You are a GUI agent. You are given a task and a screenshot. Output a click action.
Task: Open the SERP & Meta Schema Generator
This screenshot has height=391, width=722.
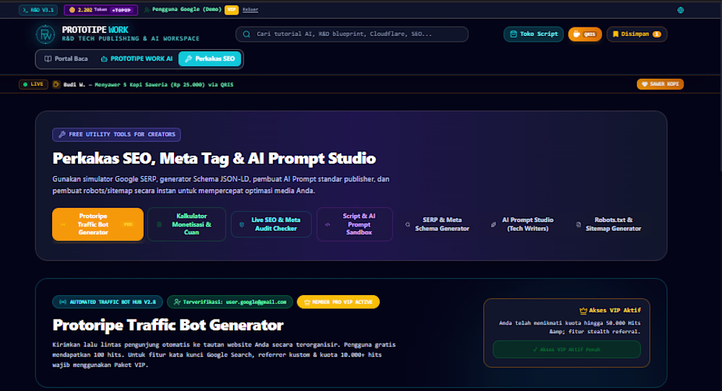(x=438, y=224)
